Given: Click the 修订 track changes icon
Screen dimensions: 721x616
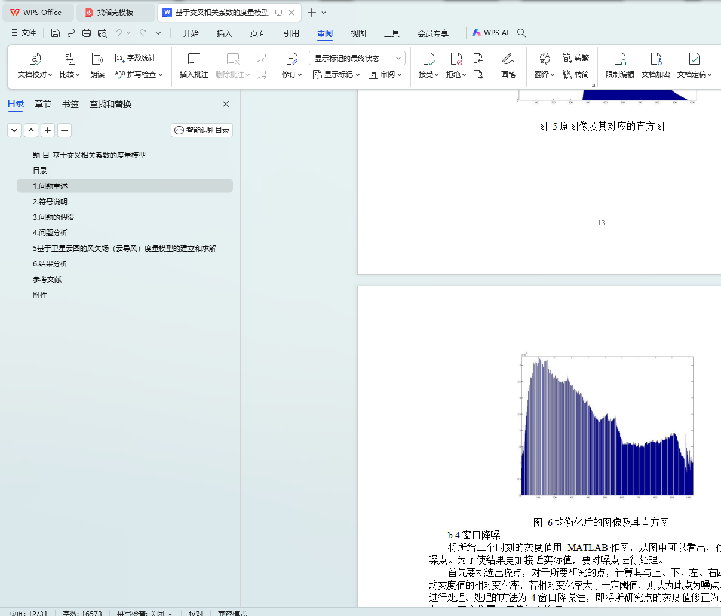Looking at the screenshot, I should click(x=292, y=59).
